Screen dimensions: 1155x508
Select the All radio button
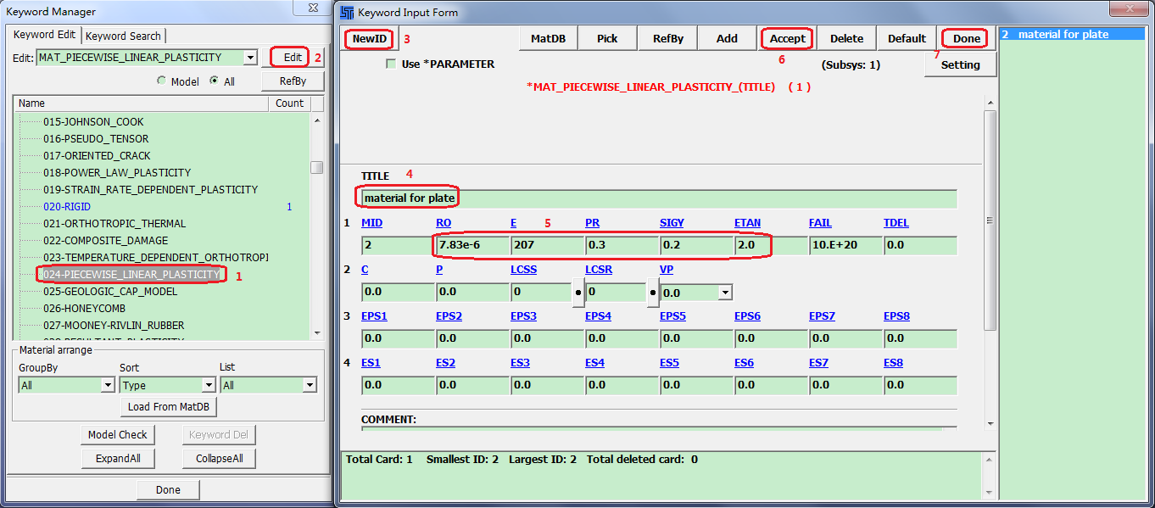tap(214, 81)
